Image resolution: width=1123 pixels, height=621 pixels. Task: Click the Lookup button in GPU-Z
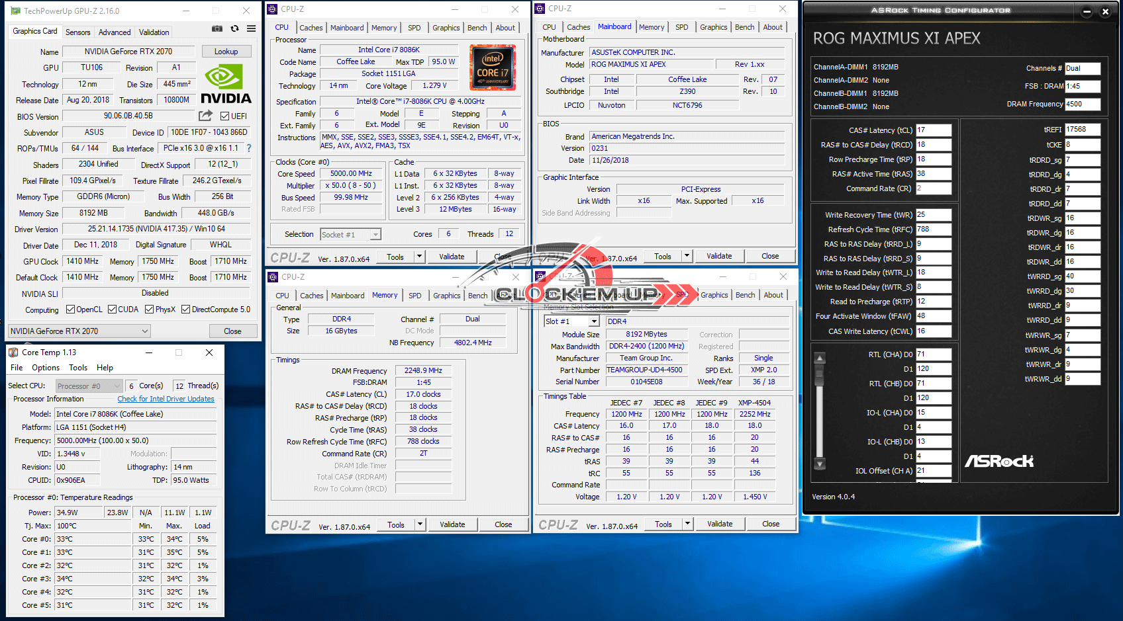point(226,52)
